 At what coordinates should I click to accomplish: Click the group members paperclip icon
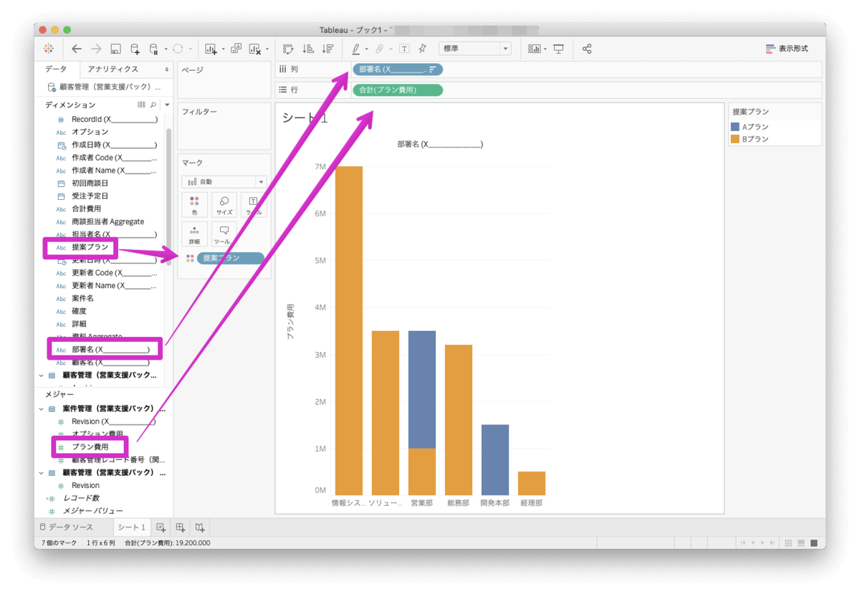click(x=380, y=49)
